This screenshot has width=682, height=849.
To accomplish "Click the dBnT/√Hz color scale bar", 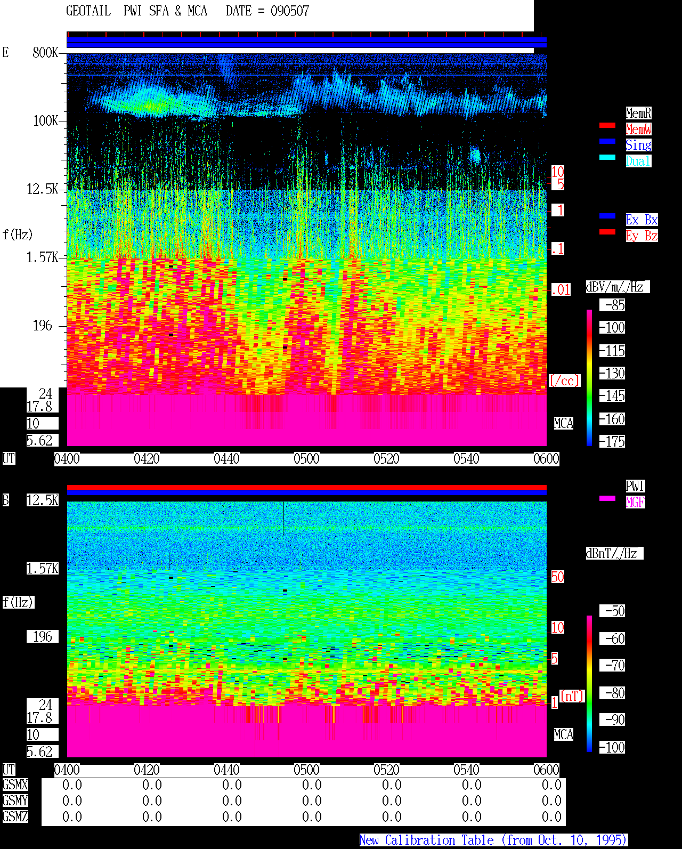I will pos(589,684).
